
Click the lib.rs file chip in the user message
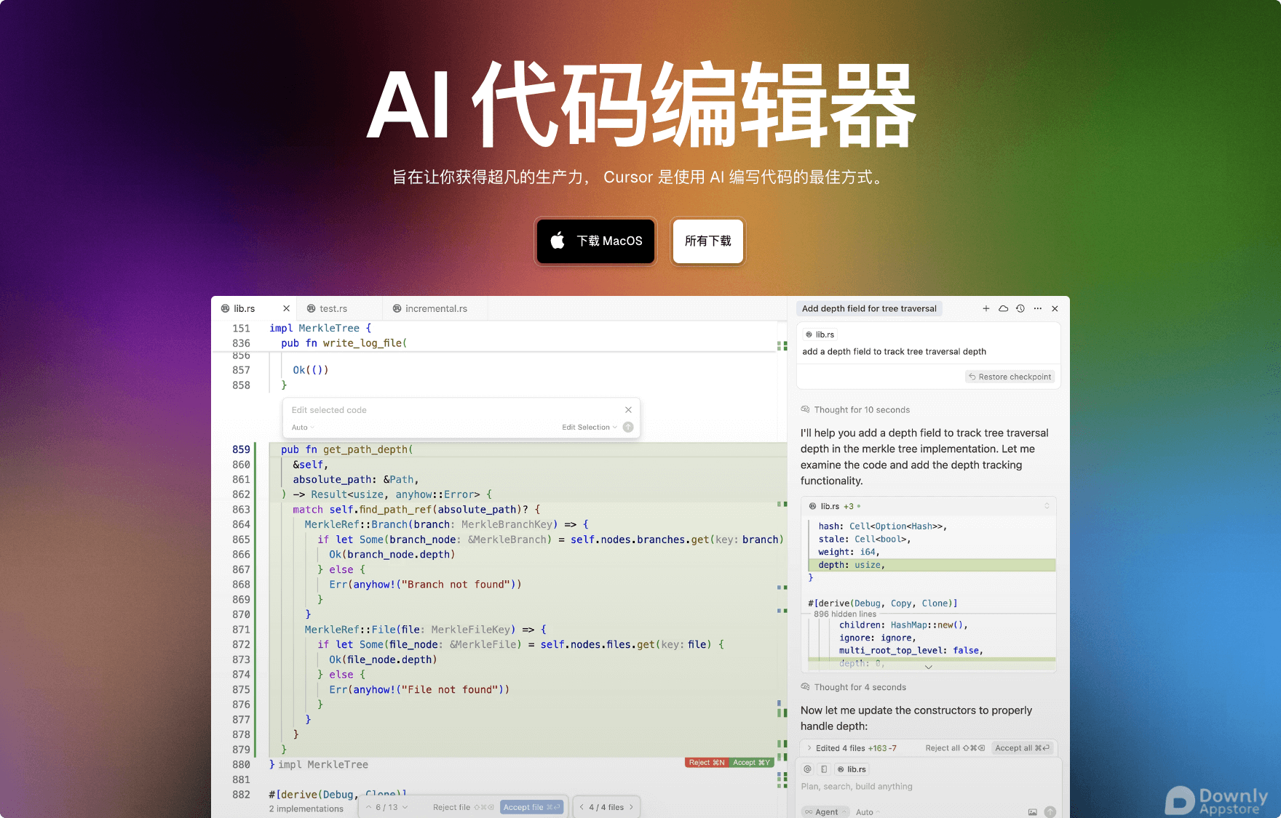coord(820,334)
